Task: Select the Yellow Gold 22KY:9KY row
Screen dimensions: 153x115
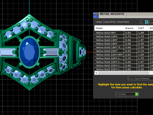Action: point(124,55)
